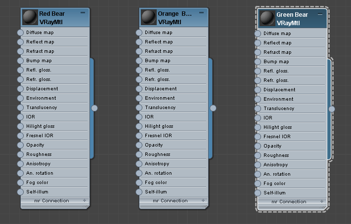
Task: Open the Green Bear material sphere preview
Action: tap(267, 18)
